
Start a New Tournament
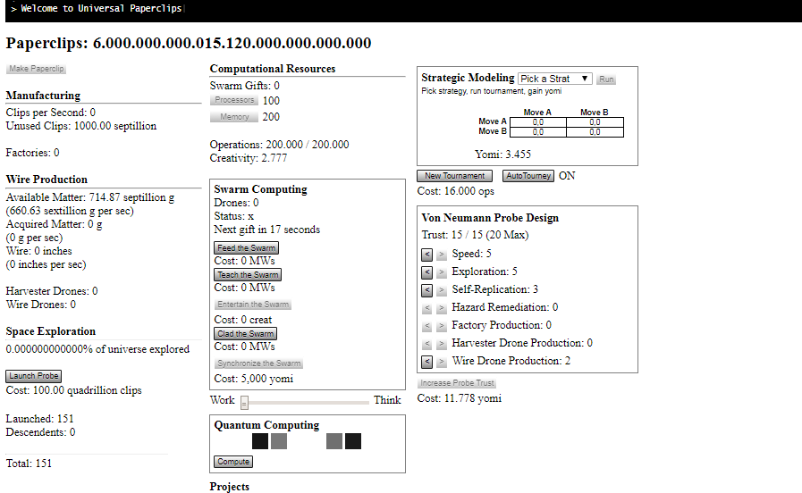[455, 176]
